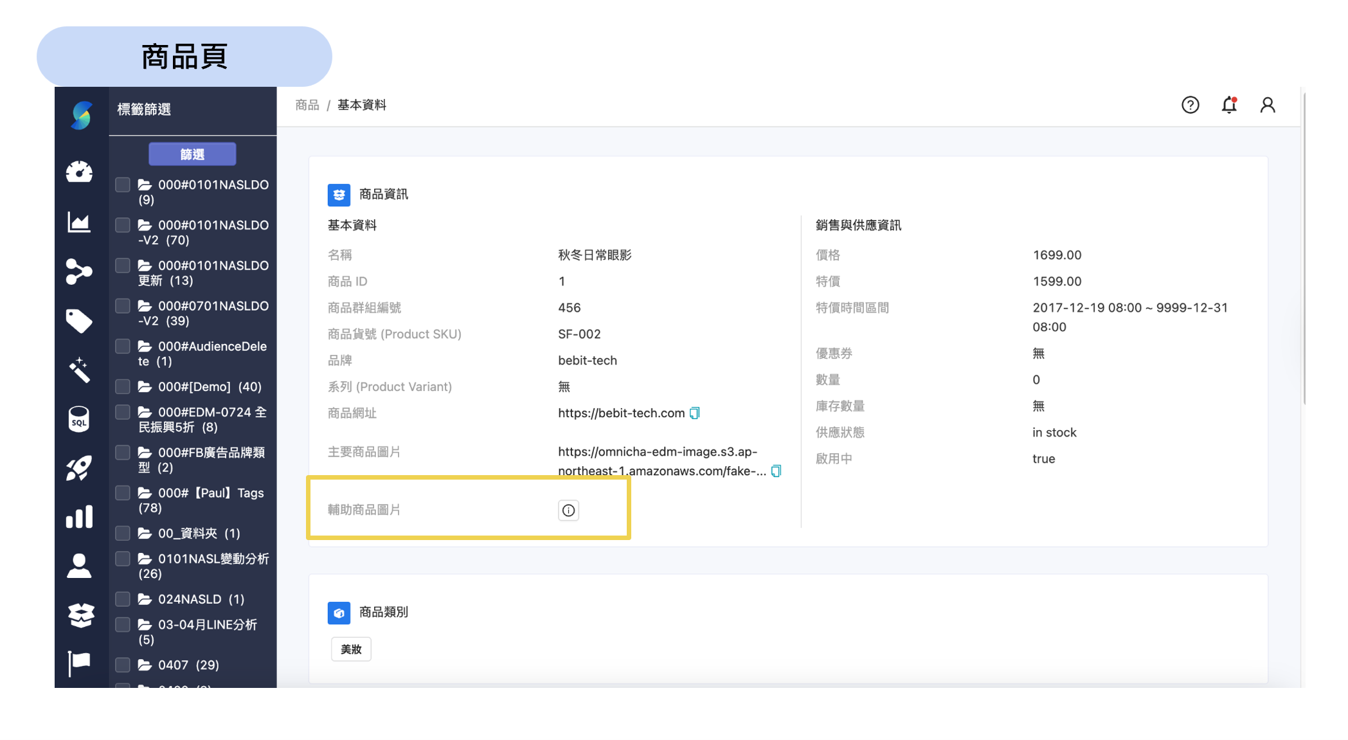Viewport: 1348px width, 740px height.
Task: Check the 000#0101NASLDO (9) folder checkbox
Action: tap(122, 185)
